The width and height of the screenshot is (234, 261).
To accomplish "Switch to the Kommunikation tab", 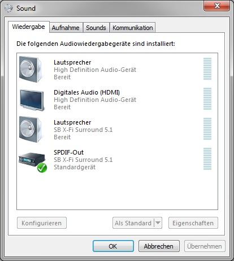I will pyautogui.click(x=133, y=28).
